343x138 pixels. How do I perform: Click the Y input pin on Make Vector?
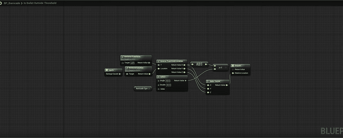208,89
